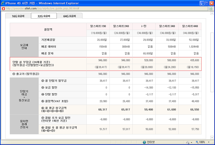Select the 32G 요금제 tab
Image resolution: width=215 pixels, height=145 pixels.
44,16
